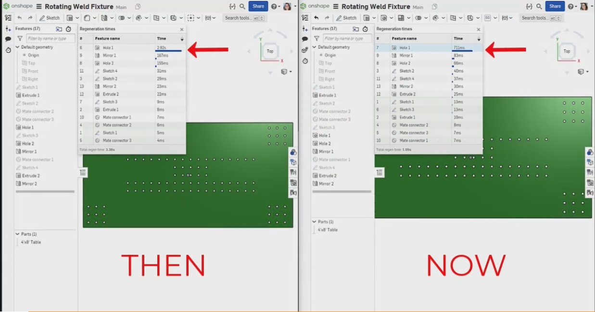Click Search tools in the left window toolbar
Image resolution: width=595 pixels, height=312 pixels.
tap(244, 18)
